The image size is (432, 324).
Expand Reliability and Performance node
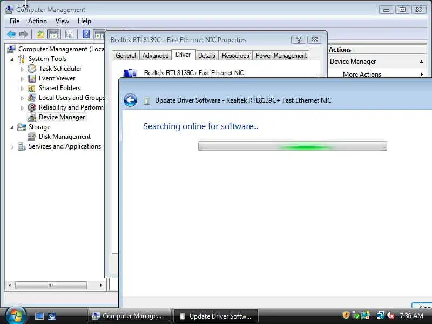[x=22, y=108]
